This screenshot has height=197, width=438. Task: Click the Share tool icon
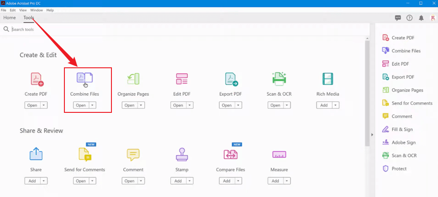[36, 154]
